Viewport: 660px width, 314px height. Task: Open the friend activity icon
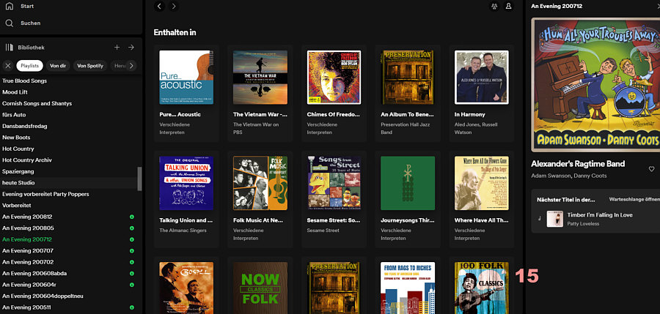click(x=493, y=7)
